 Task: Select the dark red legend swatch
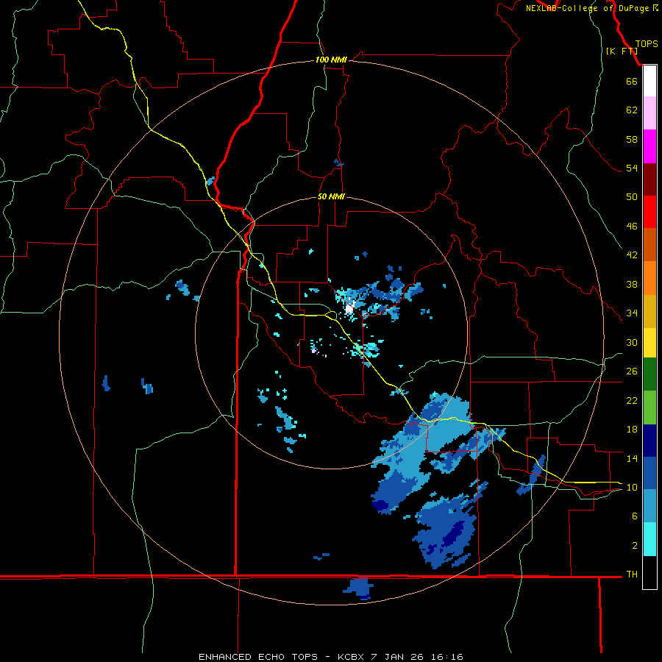tap(649, 179)
